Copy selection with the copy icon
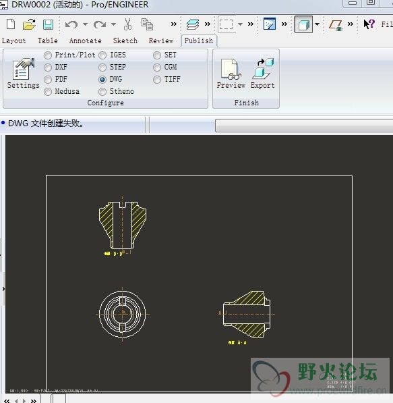Screen dimensions: 393x403 tap(147, 24)
